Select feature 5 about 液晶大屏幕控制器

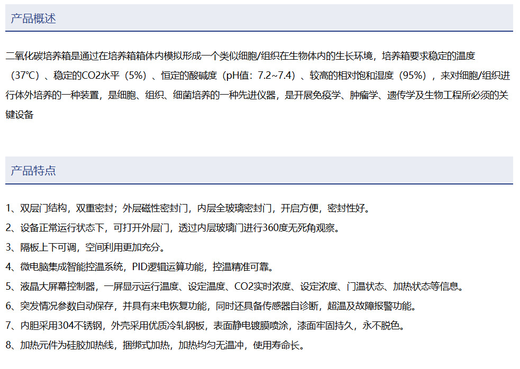tap(235, 287)
